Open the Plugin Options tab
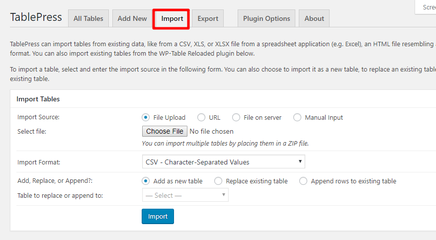The width and height of the screenshot is (436, 240). (266, 18)
